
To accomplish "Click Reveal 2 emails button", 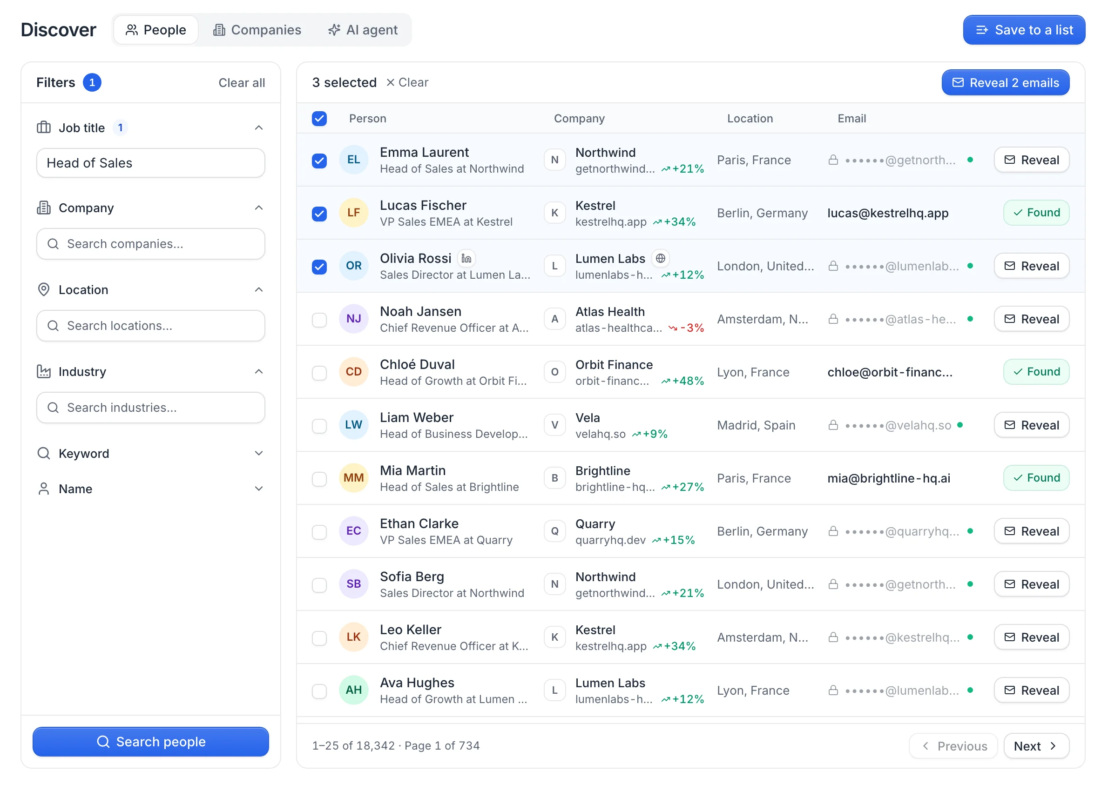I will click(1005, 82).
